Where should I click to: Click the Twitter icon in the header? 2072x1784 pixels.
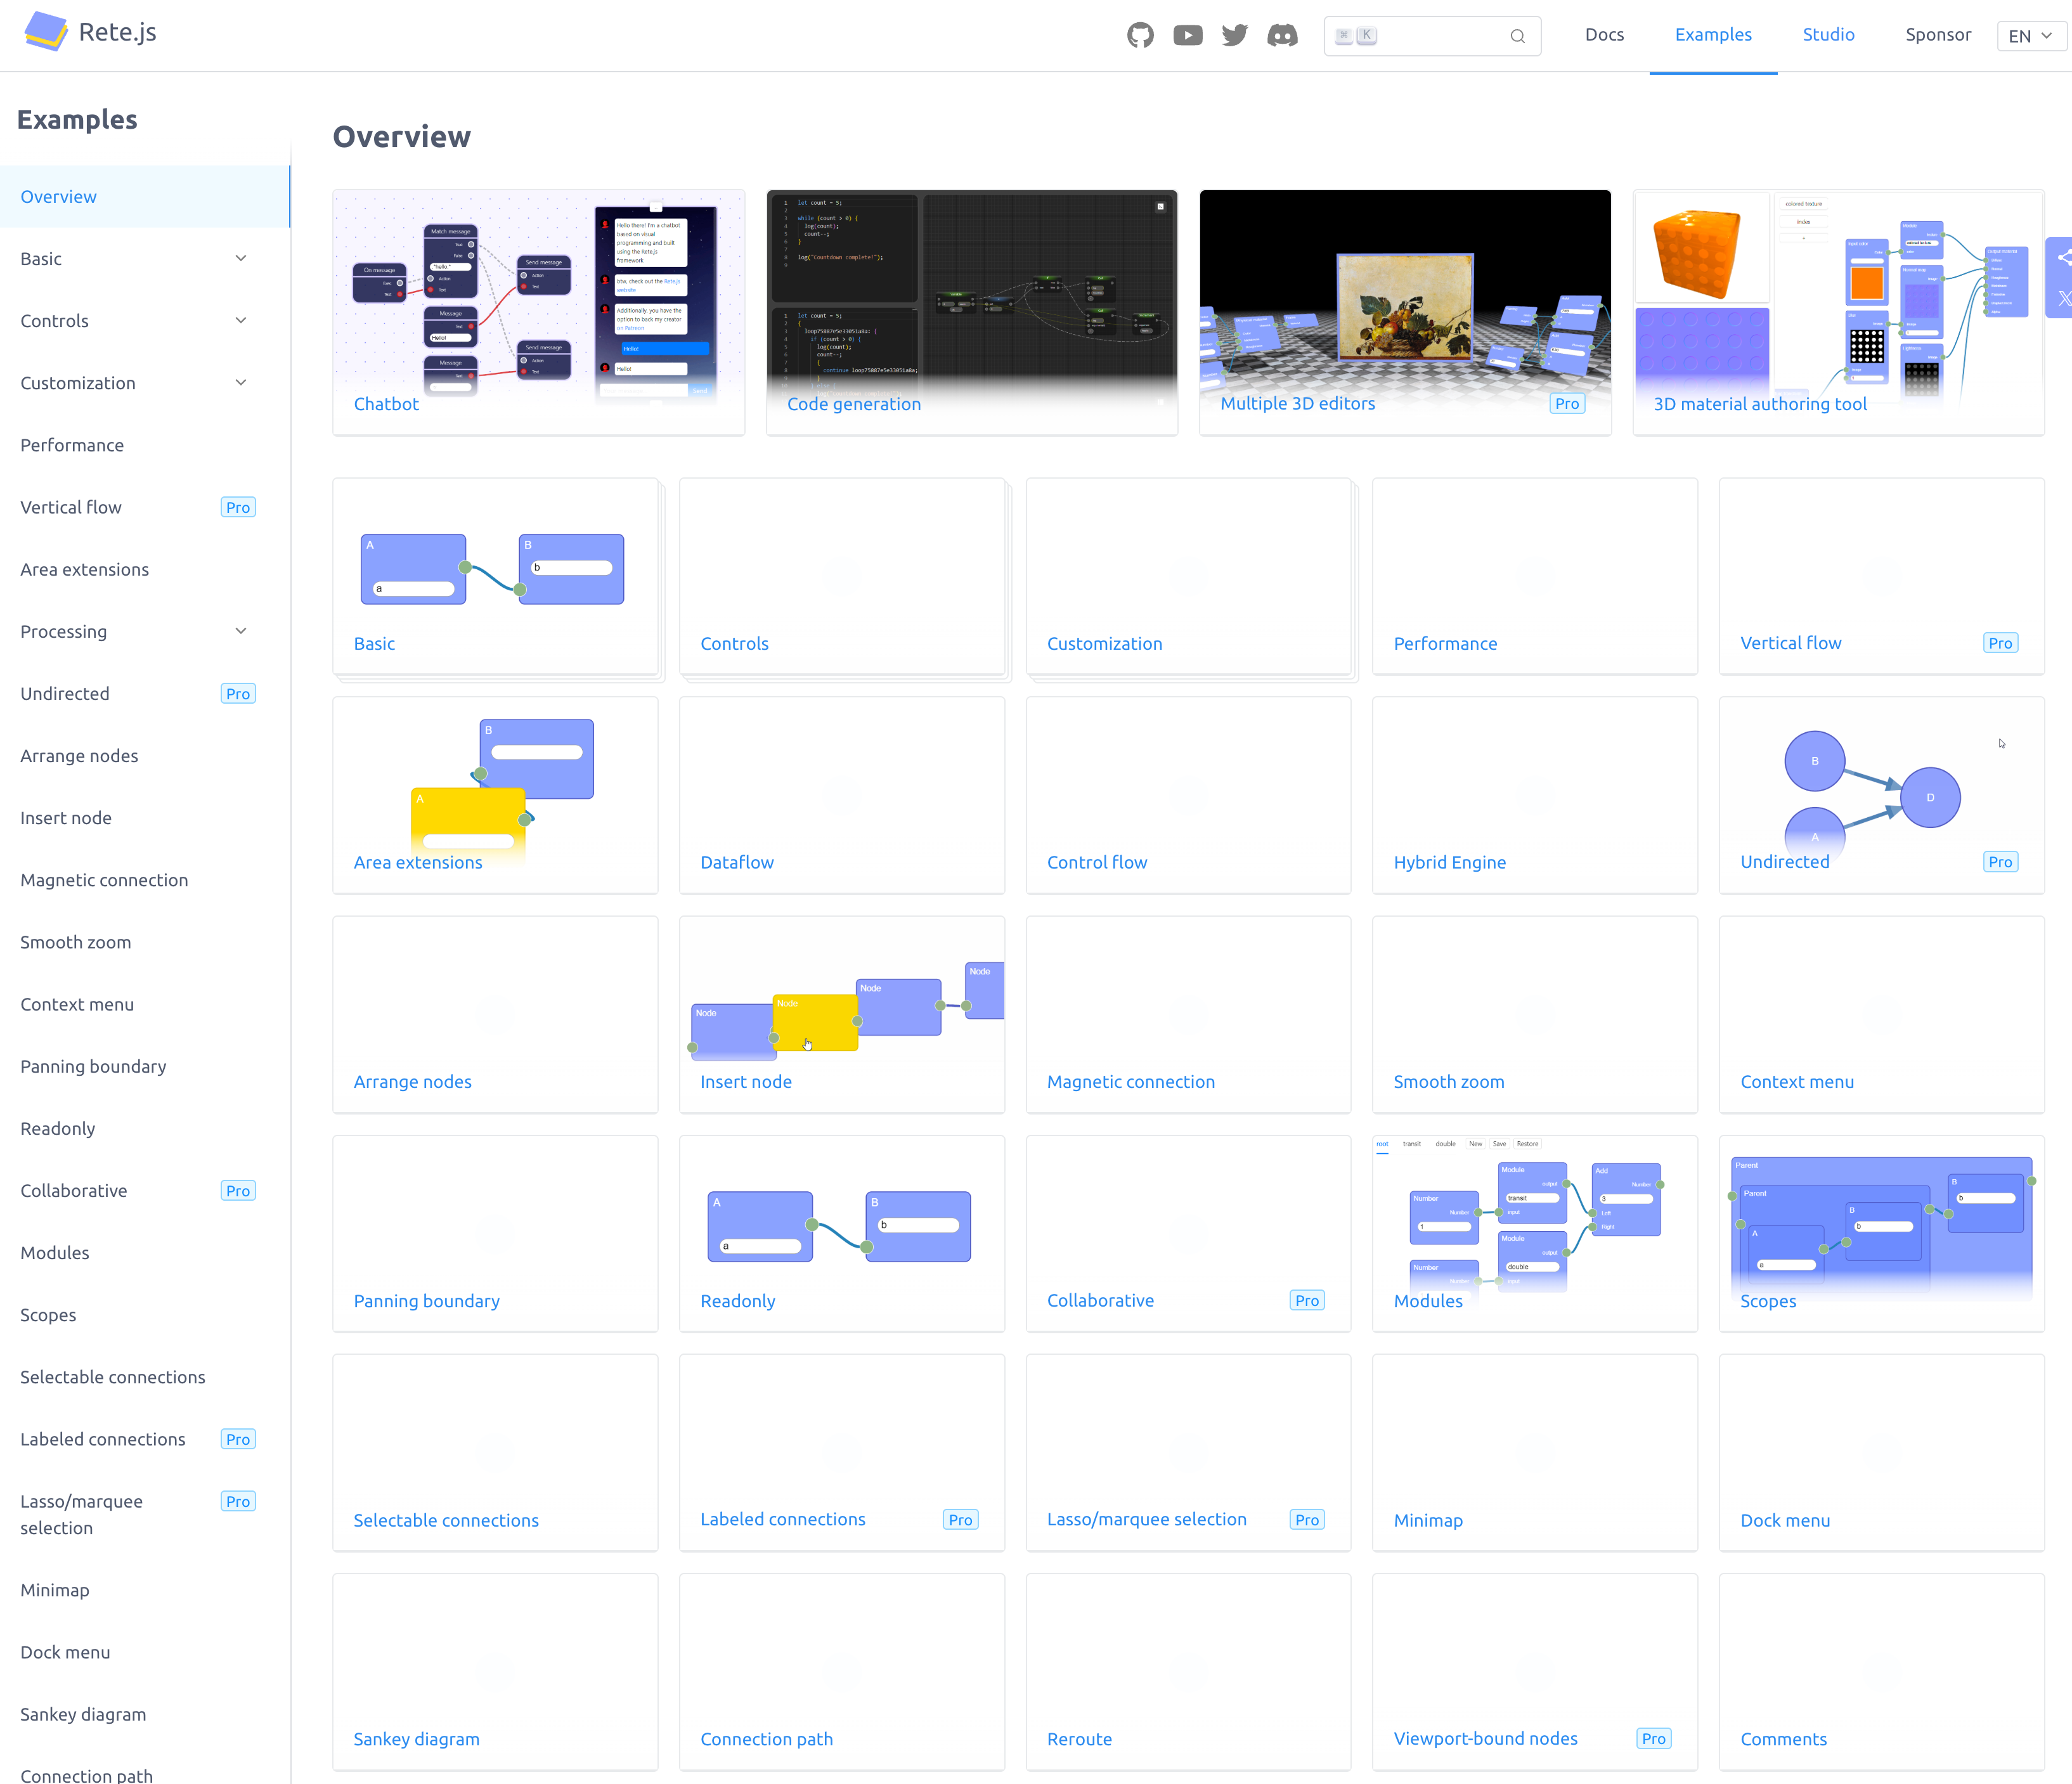pos(1234,34)
